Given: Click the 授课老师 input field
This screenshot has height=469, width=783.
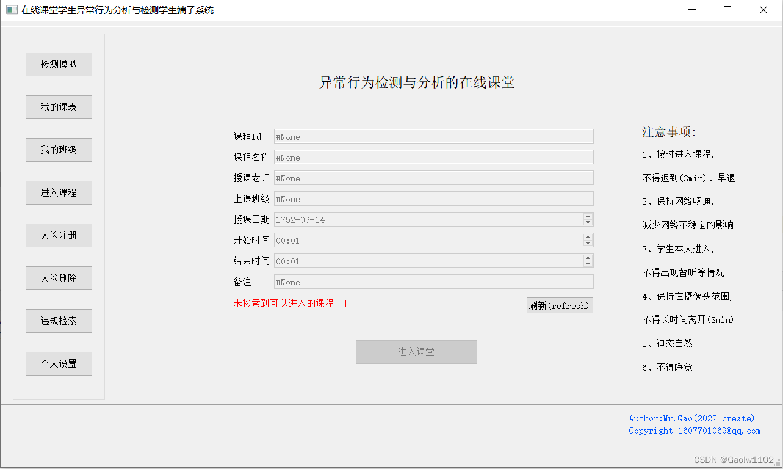Looking at the screenshot, I should [433, 178].
